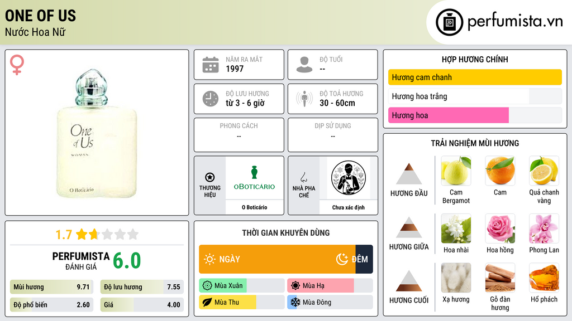Select the Quả chanh vàng lemon image

[544, 171]
